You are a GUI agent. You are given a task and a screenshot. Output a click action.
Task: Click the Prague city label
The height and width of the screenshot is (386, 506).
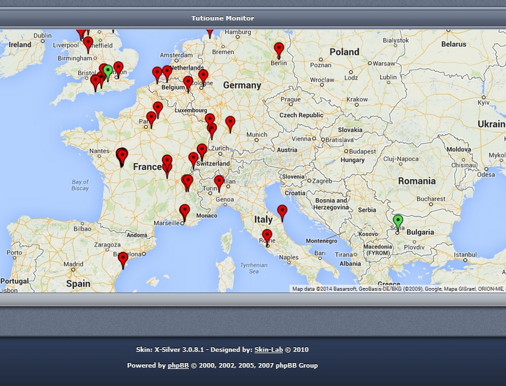[x=290, y=99]
